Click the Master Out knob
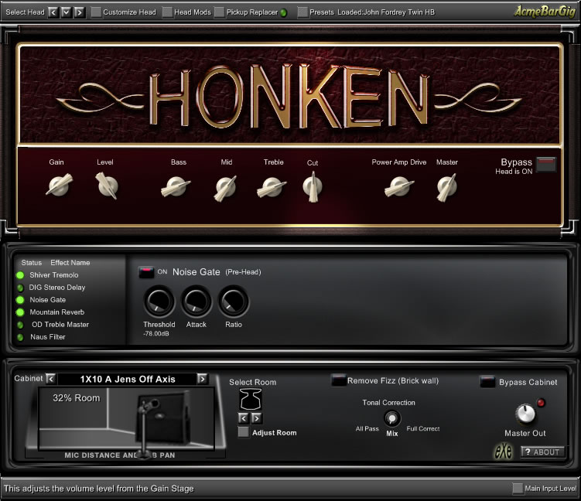This screenshot has height=501, width=581. [525, 414]
